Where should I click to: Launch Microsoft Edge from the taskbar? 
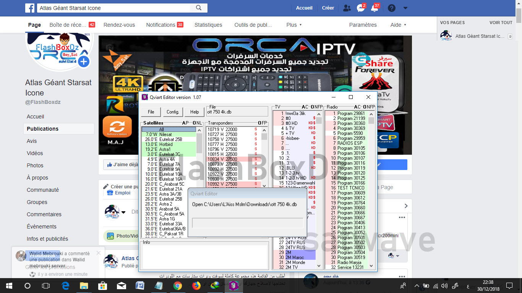pos(65,285)
